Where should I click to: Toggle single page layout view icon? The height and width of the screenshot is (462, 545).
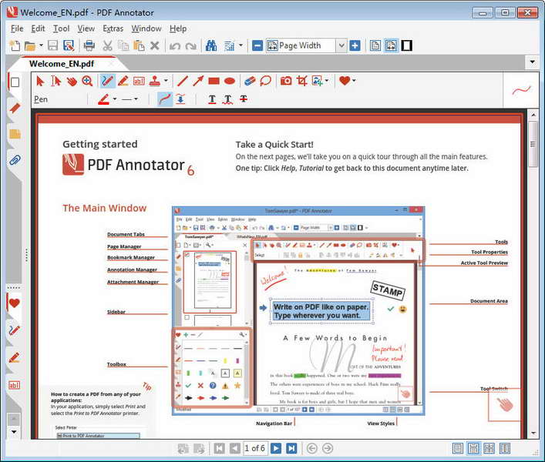click(x=375, y=45)
